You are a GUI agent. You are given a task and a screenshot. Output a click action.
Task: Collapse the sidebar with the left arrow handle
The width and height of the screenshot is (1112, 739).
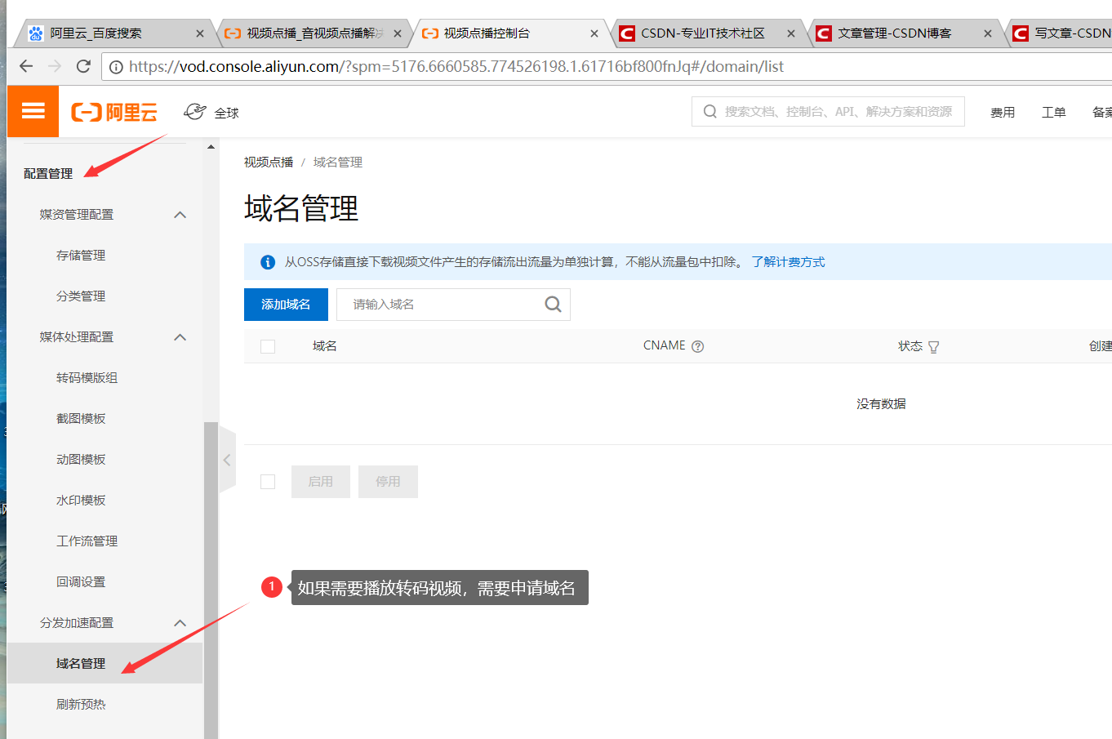click(x=226, y=459)
